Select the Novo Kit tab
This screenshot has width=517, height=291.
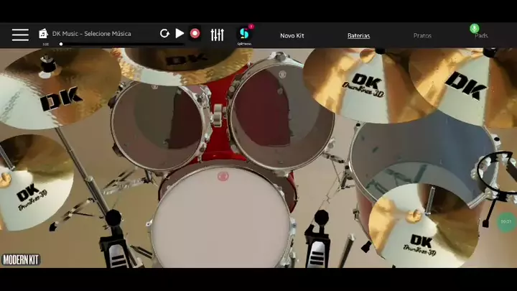click(x=292, y=35)
